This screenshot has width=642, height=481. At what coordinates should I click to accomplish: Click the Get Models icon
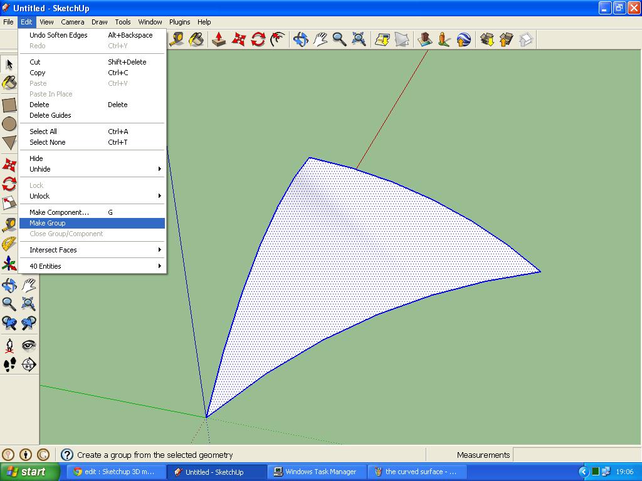[487, 39]
